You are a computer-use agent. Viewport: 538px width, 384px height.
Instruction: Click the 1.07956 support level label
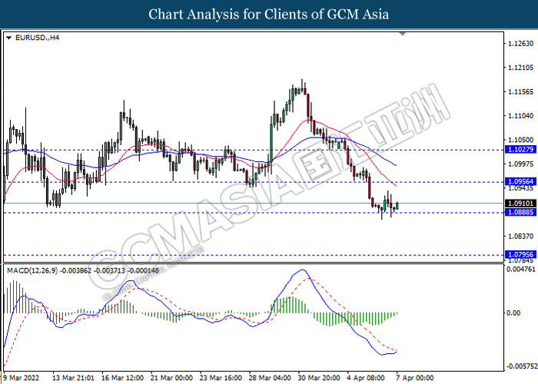(x=520, y=254)
